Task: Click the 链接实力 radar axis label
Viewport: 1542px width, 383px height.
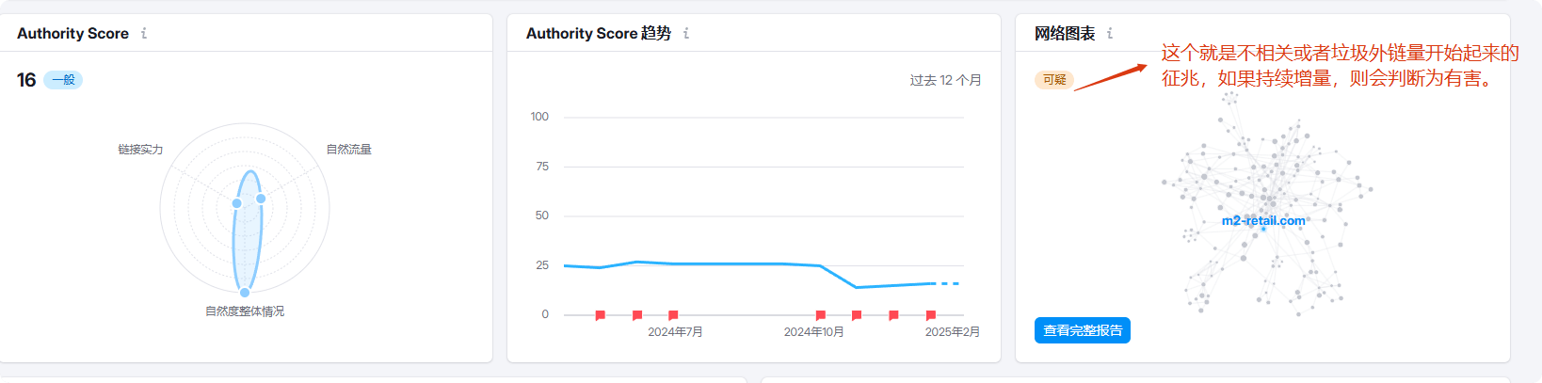Action: [x=140, y=150]
